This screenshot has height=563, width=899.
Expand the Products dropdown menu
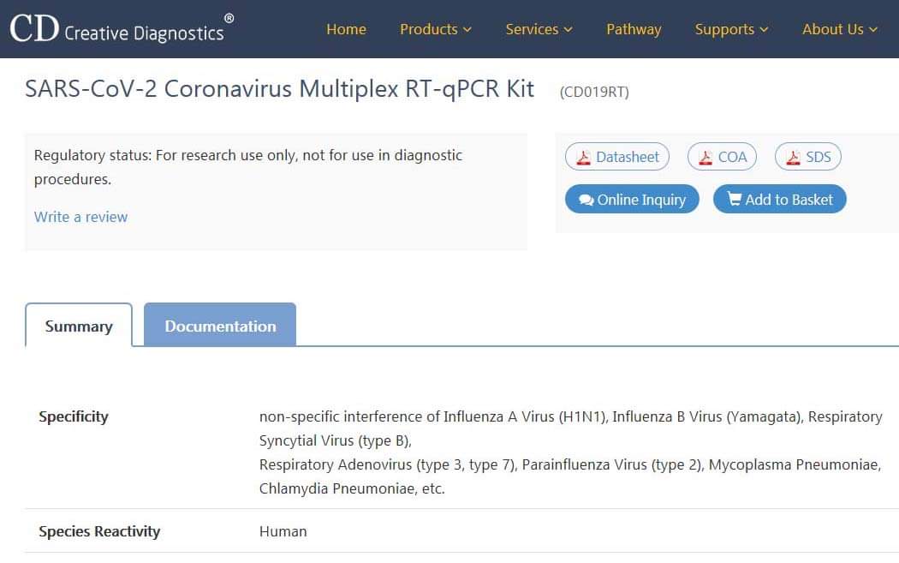[436, 29]
